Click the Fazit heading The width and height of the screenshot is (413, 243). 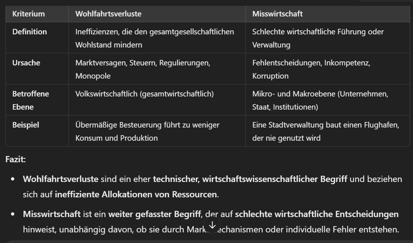[15, 159]
